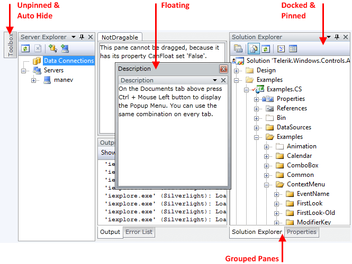Expand the Properties project node
Viewport: 352px width, 264px height.
(256, 99)
